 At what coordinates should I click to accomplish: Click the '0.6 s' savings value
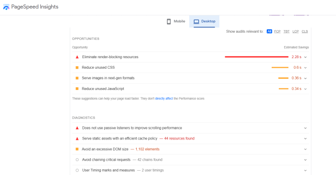(298, 67)
